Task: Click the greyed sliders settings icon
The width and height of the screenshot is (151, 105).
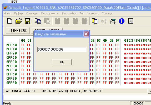Action: [104, 21]
